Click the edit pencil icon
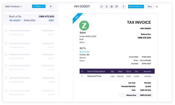 click(x=102, y=7)
